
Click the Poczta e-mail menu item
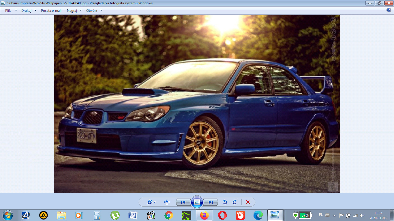coord(51,11)
